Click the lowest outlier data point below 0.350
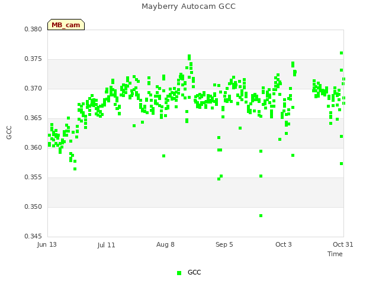The image size is (379, 284). point(261,215)
